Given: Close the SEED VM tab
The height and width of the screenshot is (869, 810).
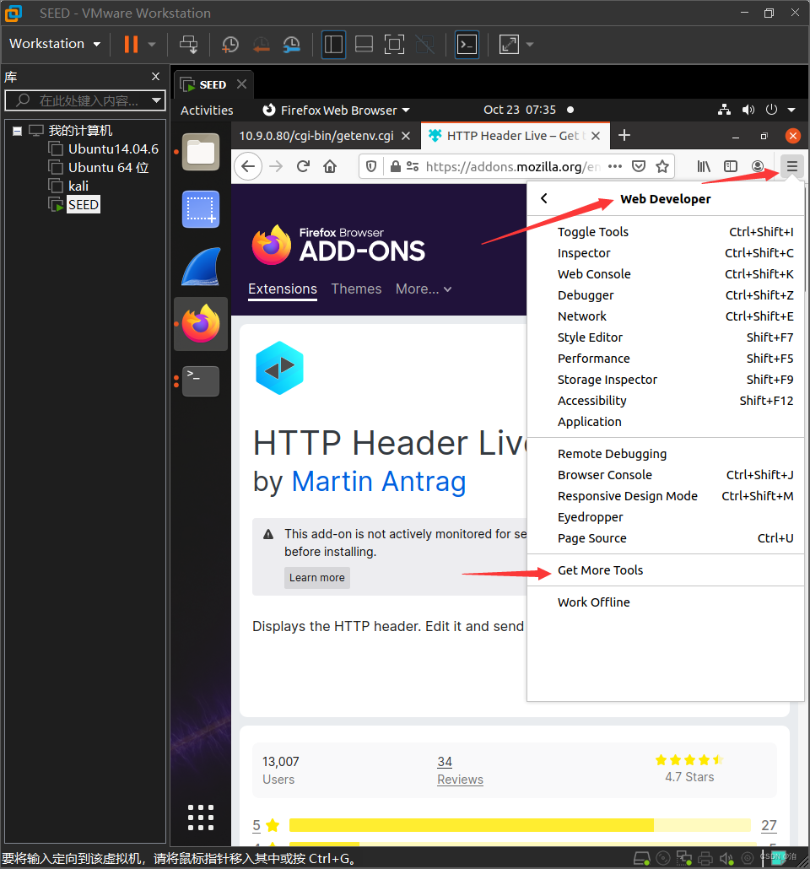Looking at the screenshot, I should pyautogui.click(x=241, y=84).
